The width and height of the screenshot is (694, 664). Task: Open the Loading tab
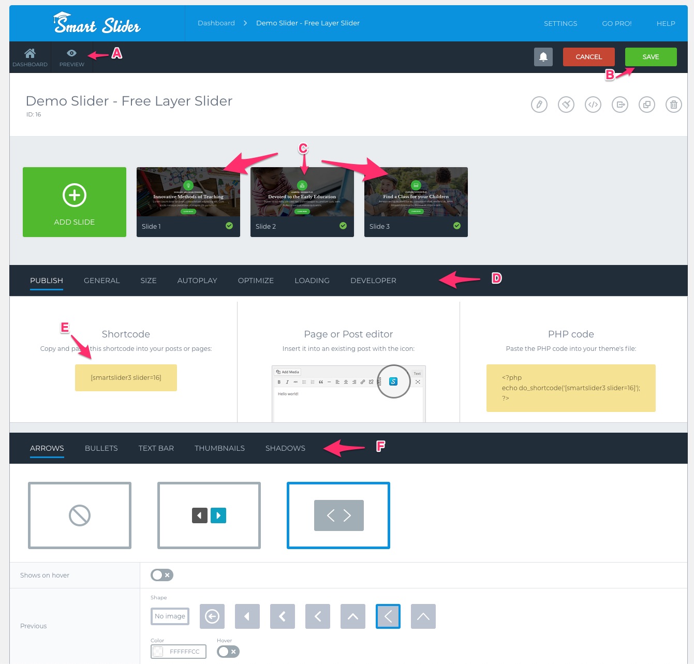(x=312, y=281)
